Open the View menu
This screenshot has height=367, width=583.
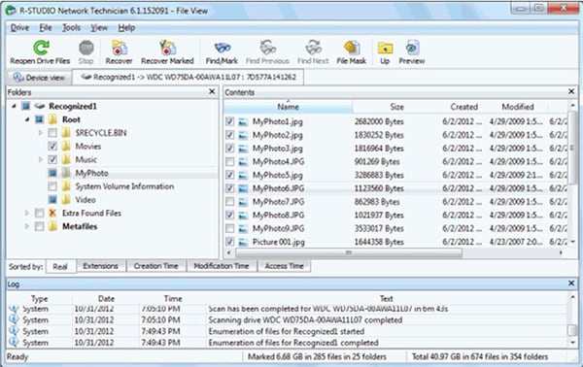[x=99, y=28]
